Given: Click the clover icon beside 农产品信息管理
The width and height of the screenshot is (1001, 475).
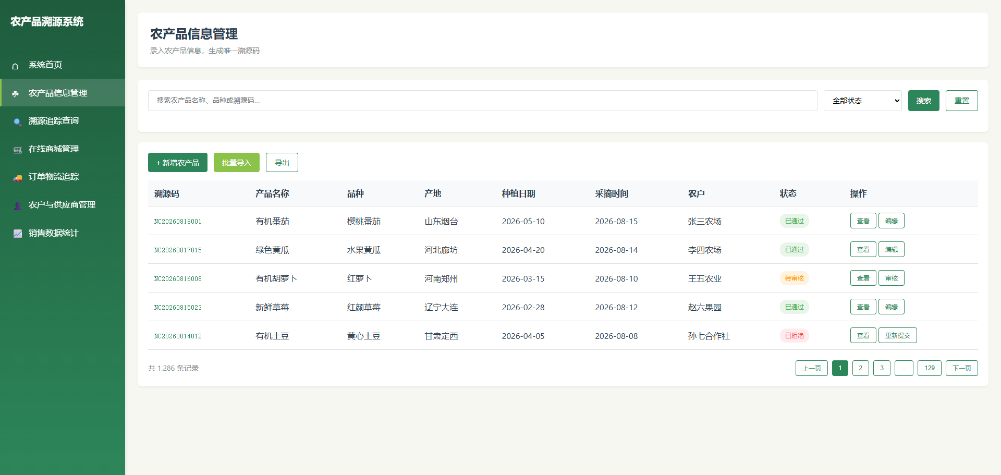Looking at the screenshot, I should (15, 93).
